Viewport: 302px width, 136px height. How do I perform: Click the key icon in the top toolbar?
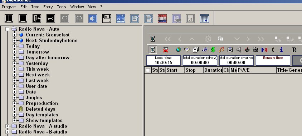pyautogui.click(x=51, y=19)
